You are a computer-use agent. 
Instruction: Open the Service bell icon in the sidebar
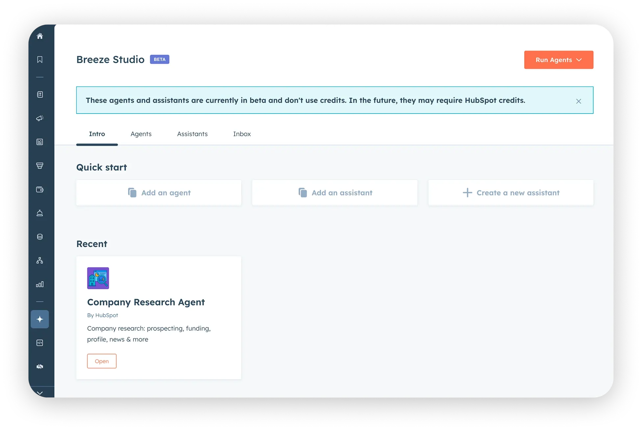coord(40,213)
